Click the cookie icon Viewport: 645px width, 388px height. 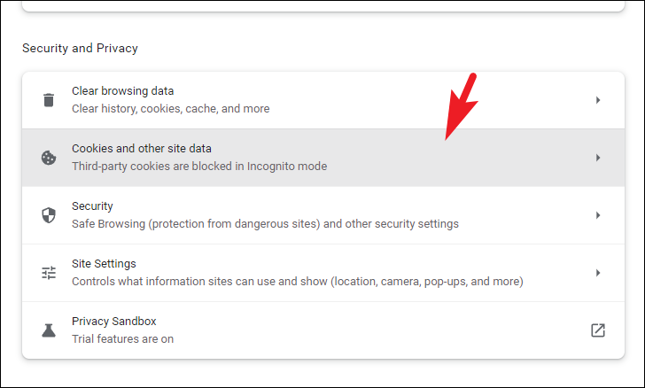click(x=49, y=158)
